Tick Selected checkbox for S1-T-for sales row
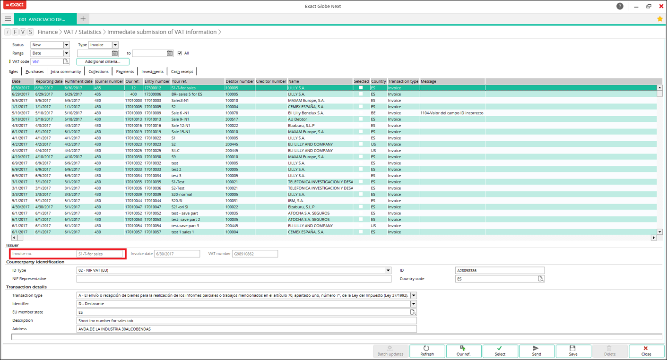Viewport: 667px width, 360px height. [x=361, y=88]
